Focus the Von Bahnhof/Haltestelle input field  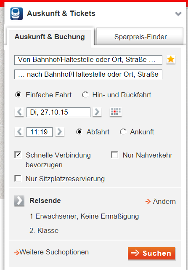coord(88,60)
